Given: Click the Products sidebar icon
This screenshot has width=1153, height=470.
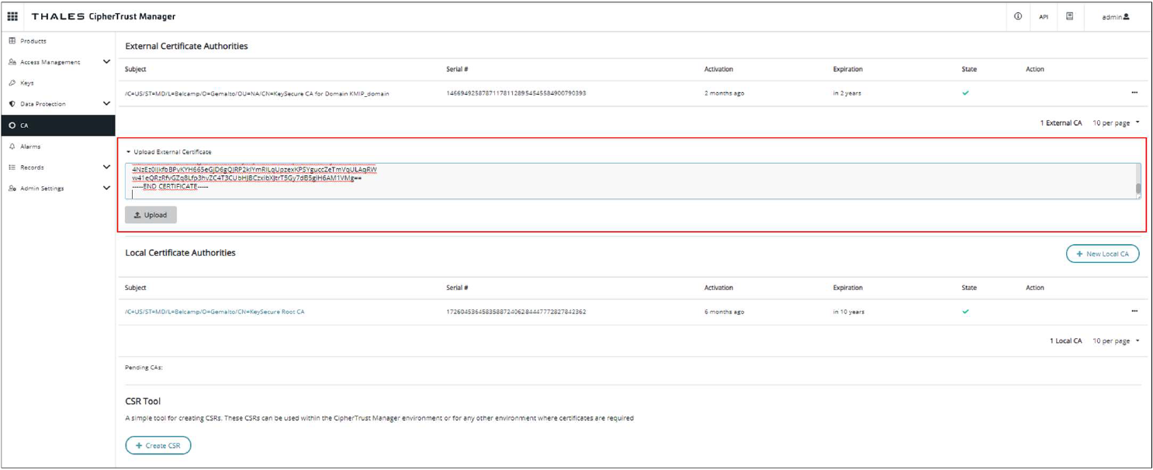Looking at the screenshot, I should pos(12,40).
